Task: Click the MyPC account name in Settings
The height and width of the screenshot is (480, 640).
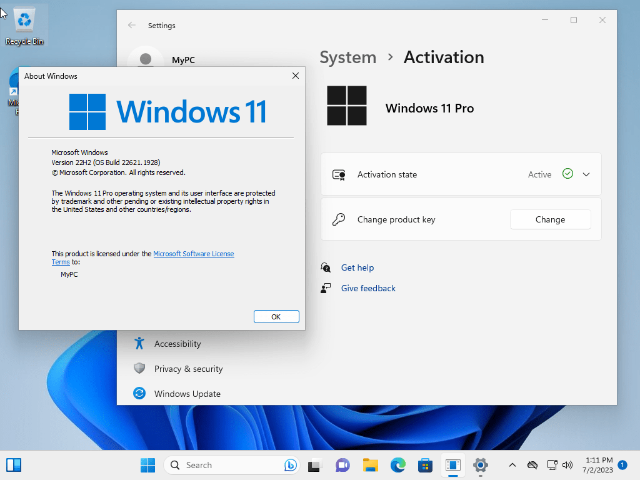Action: coord(183,59)
